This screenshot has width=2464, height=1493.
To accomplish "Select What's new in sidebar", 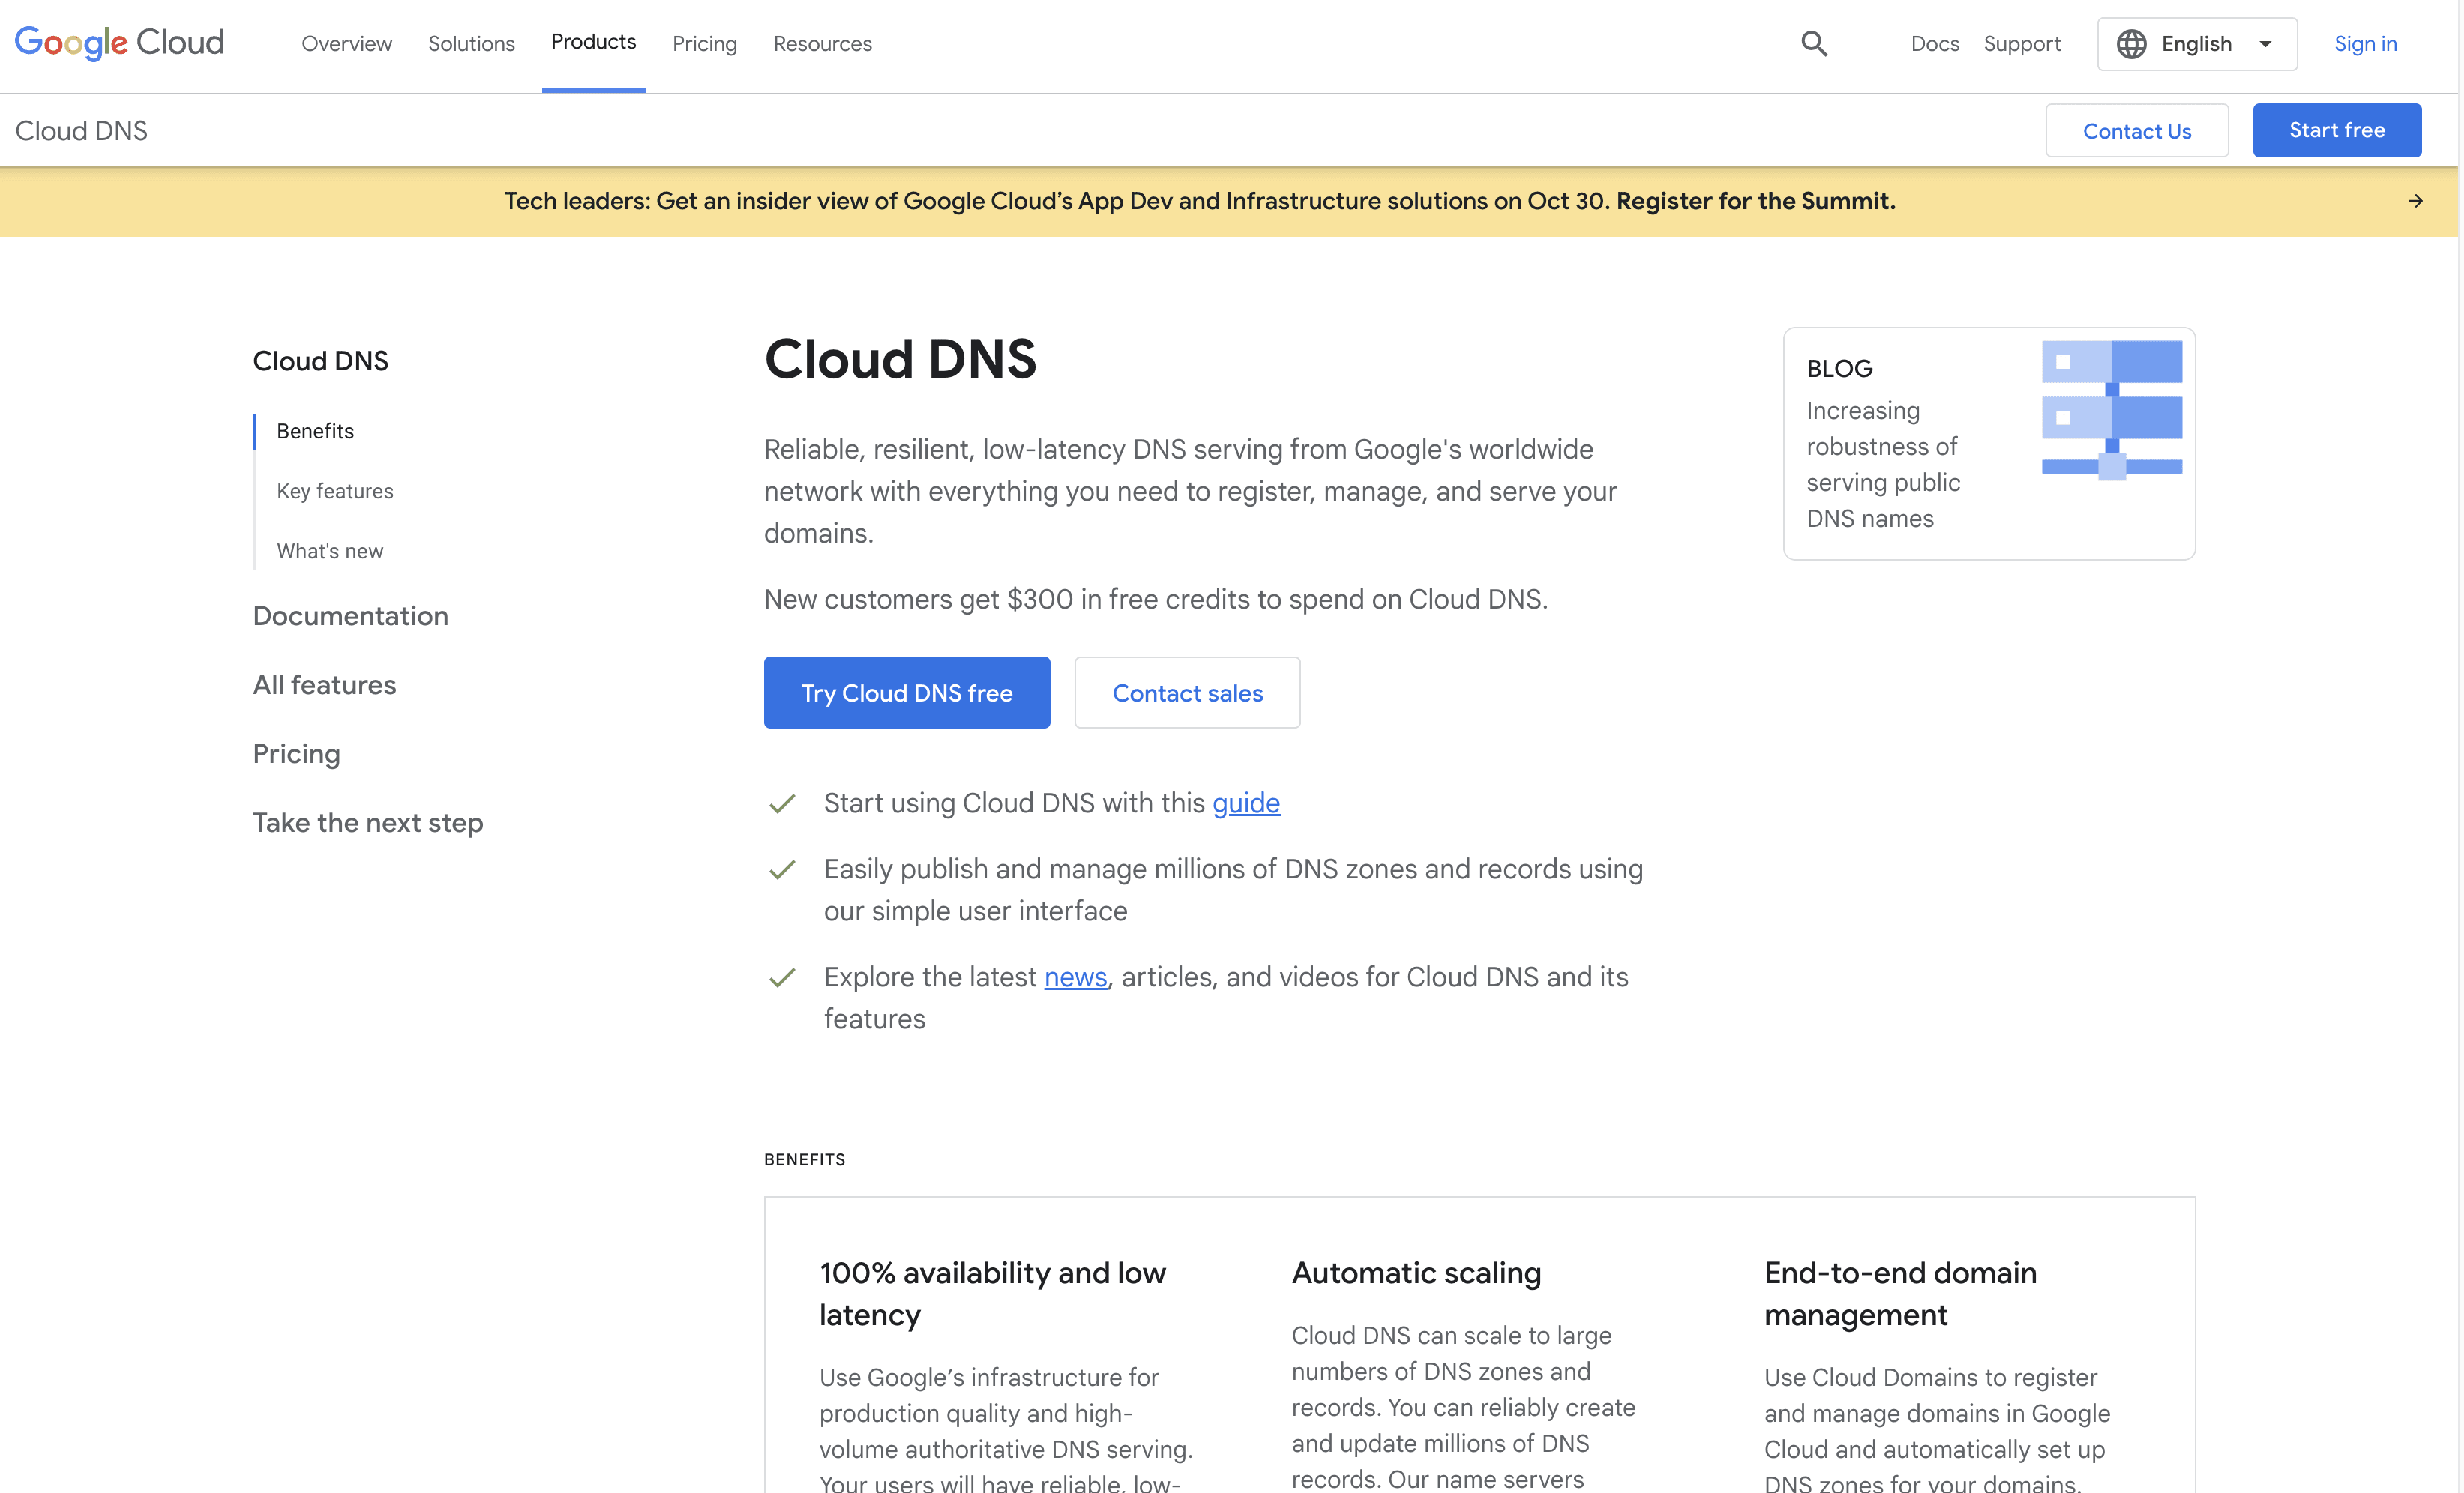I will (x=329, y=551).
